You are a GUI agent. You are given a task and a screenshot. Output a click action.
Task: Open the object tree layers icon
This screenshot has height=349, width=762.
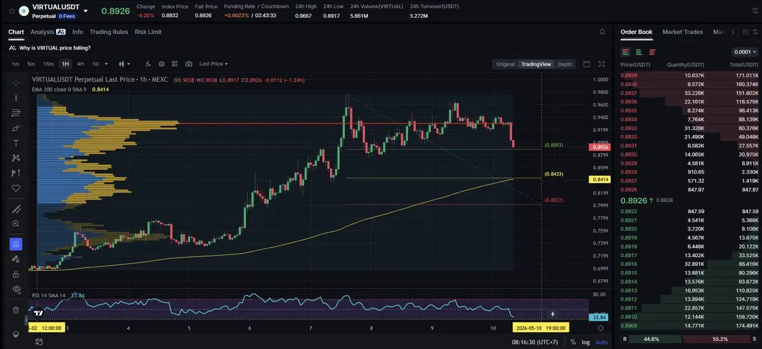[x=15, y=334]
